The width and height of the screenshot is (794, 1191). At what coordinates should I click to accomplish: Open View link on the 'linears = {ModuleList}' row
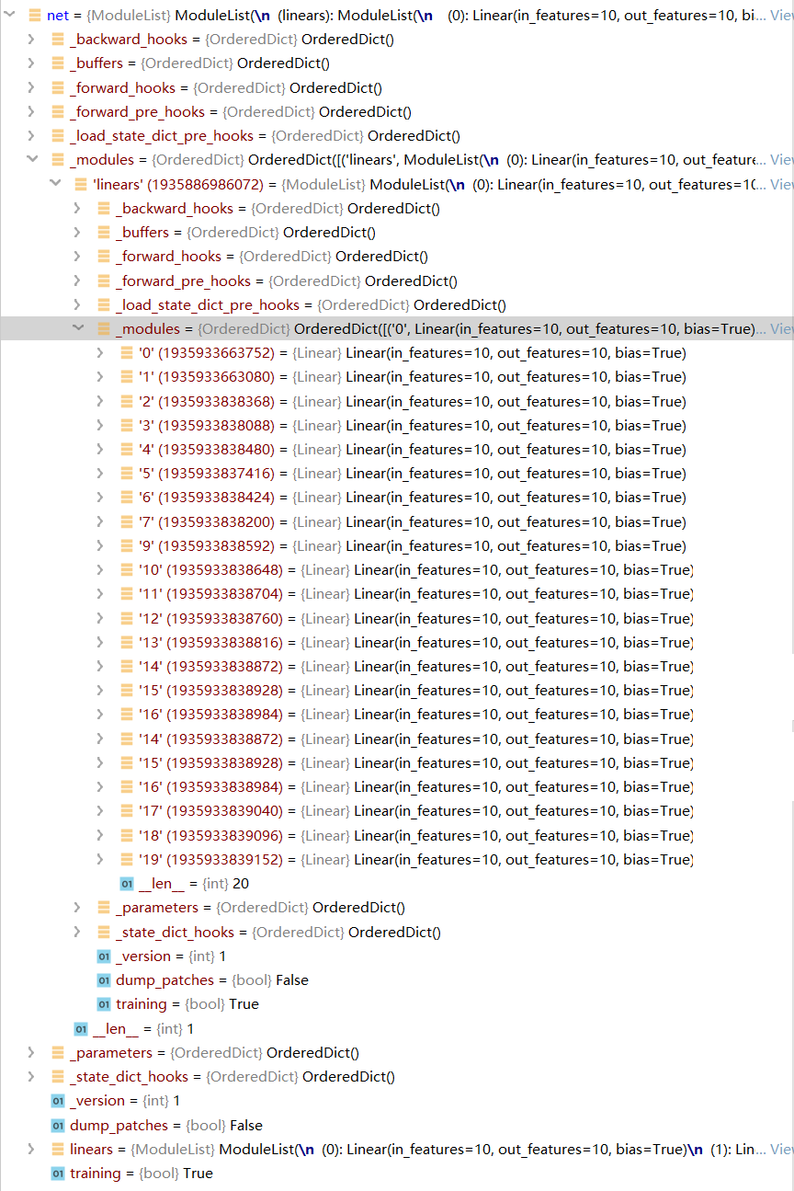[781, 1149]
